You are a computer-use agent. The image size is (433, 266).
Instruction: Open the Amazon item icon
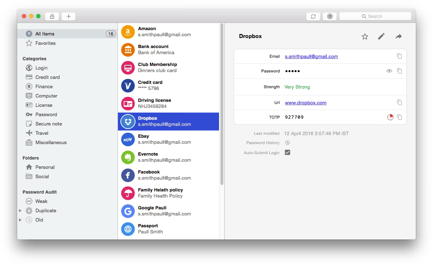(x=128, y=32)
